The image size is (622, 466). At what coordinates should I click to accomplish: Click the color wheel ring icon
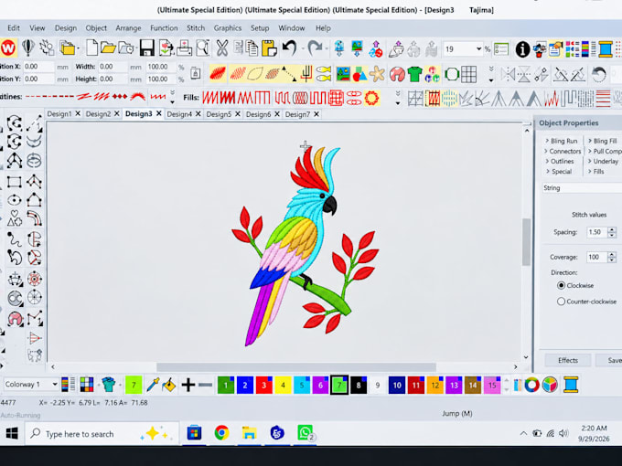point(532,385)
